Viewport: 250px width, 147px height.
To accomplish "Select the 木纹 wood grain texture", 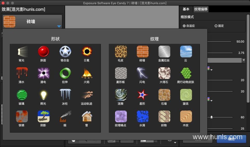I will (x=186, y=116).
